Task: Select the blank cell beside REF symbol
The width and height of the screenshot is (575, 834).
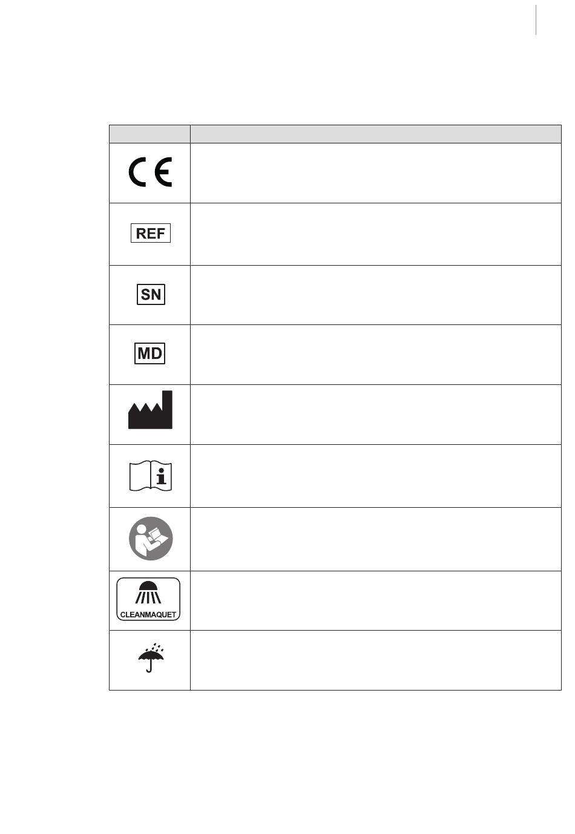Action: pos(375,234)
